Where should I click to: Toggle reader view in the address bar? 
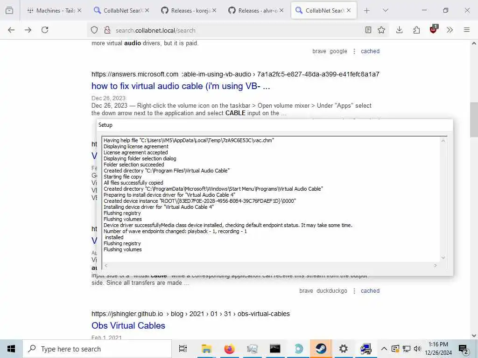tap(368, 30)
